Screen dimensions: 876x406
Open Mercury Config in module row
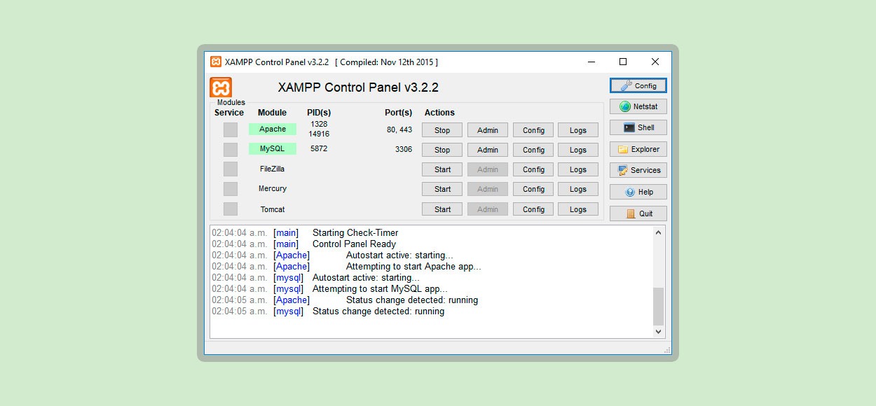click(533, 189)
